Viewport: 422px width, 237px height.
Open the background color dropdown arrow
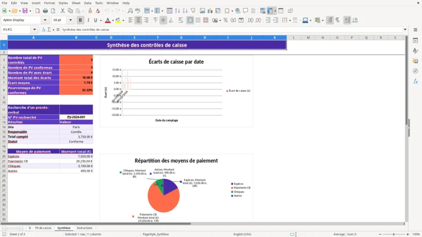(x=123, y=20)
